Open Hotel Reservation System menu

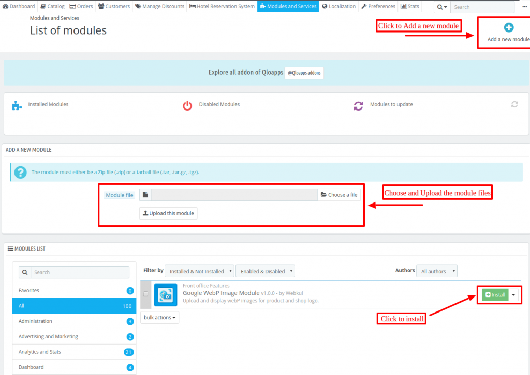tap(222, 6)
